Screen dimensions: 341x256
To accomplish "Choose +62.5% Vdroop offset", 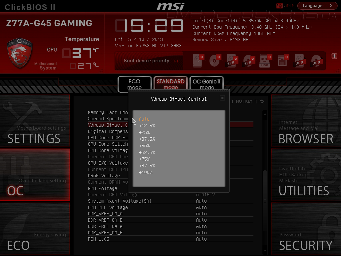I will coord(147,152).
